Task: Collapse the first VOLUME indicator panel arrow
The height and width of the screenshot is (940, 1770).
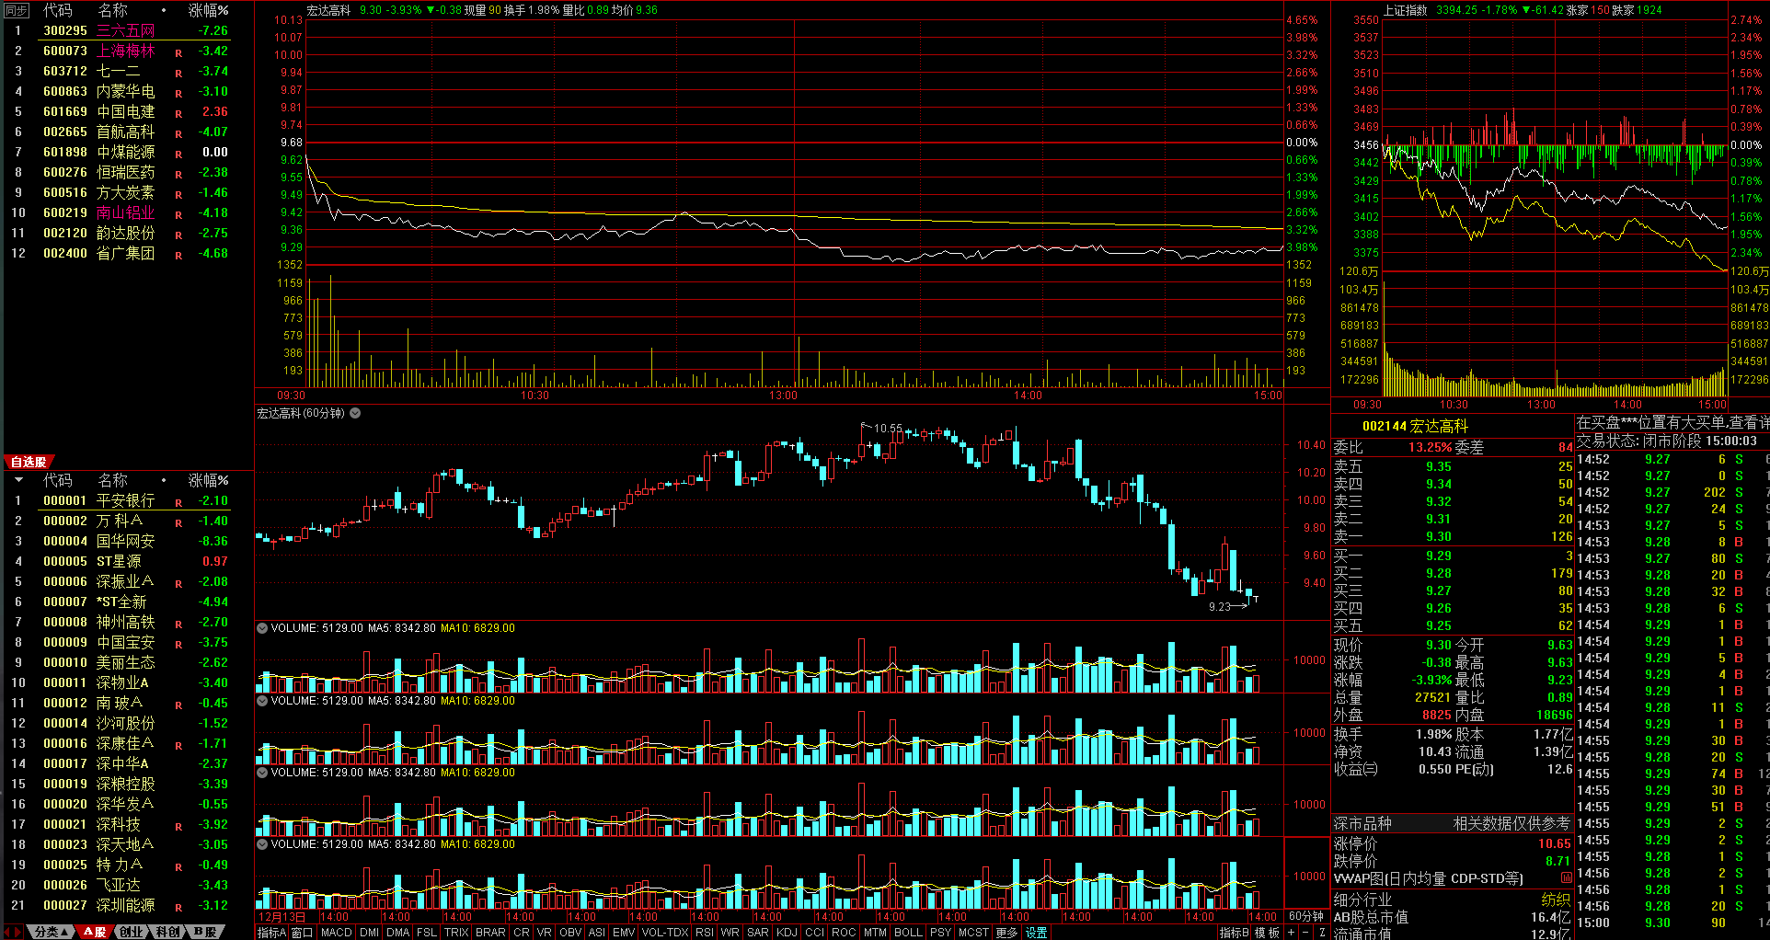Action: point(262,628)
